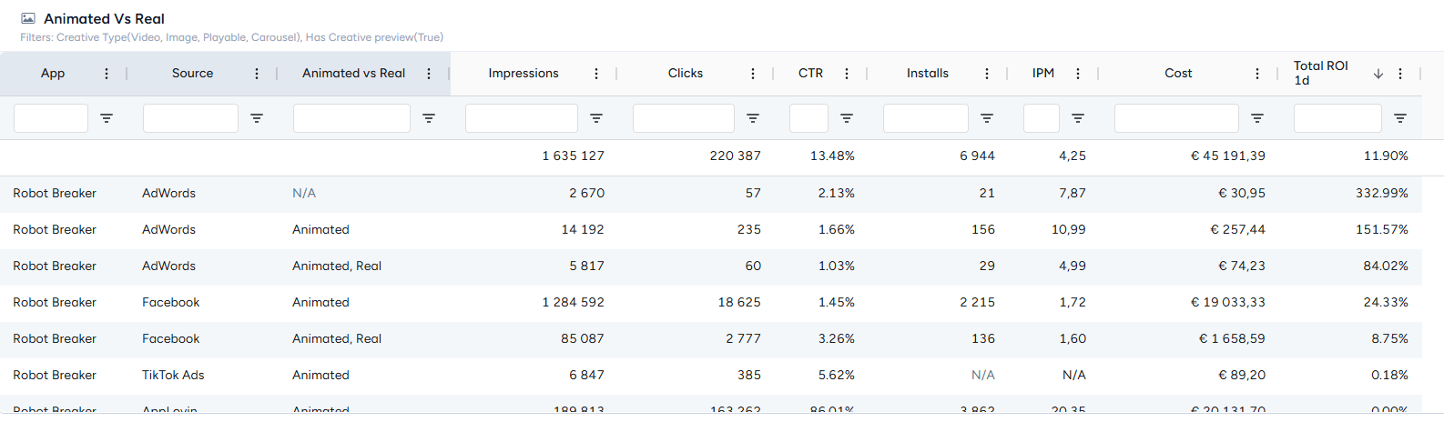1444x432 pixels.
Task: Sort by the Cost column header
Action: point(1178,74)
